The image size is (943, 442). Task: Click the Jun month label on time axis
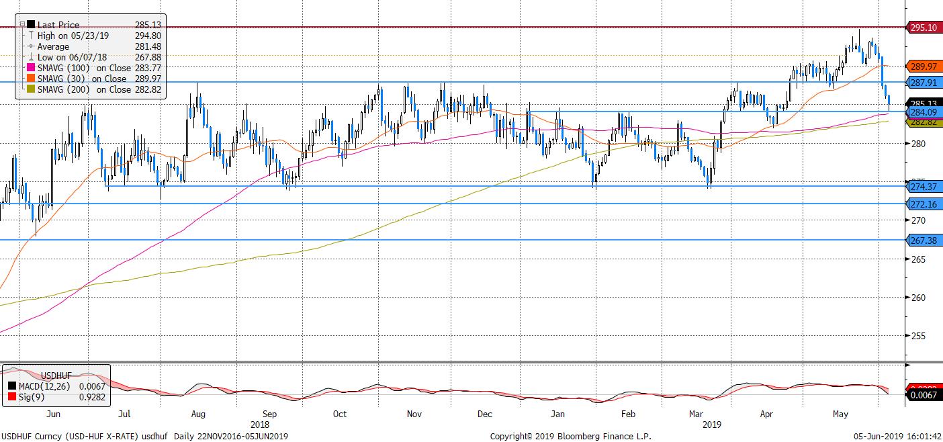tap(54, 414)
